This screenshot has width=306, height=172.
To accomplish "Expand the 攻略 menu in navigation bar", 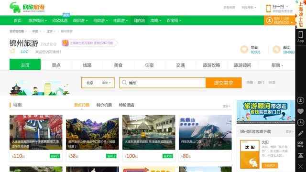I will click(155, 21).
